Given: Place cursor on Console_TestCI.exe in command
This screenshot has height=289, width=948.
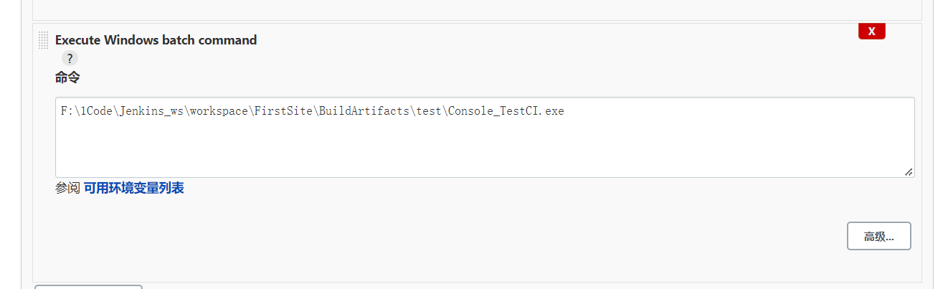Looking at the screenshot, I should click(x=506, y=112).
